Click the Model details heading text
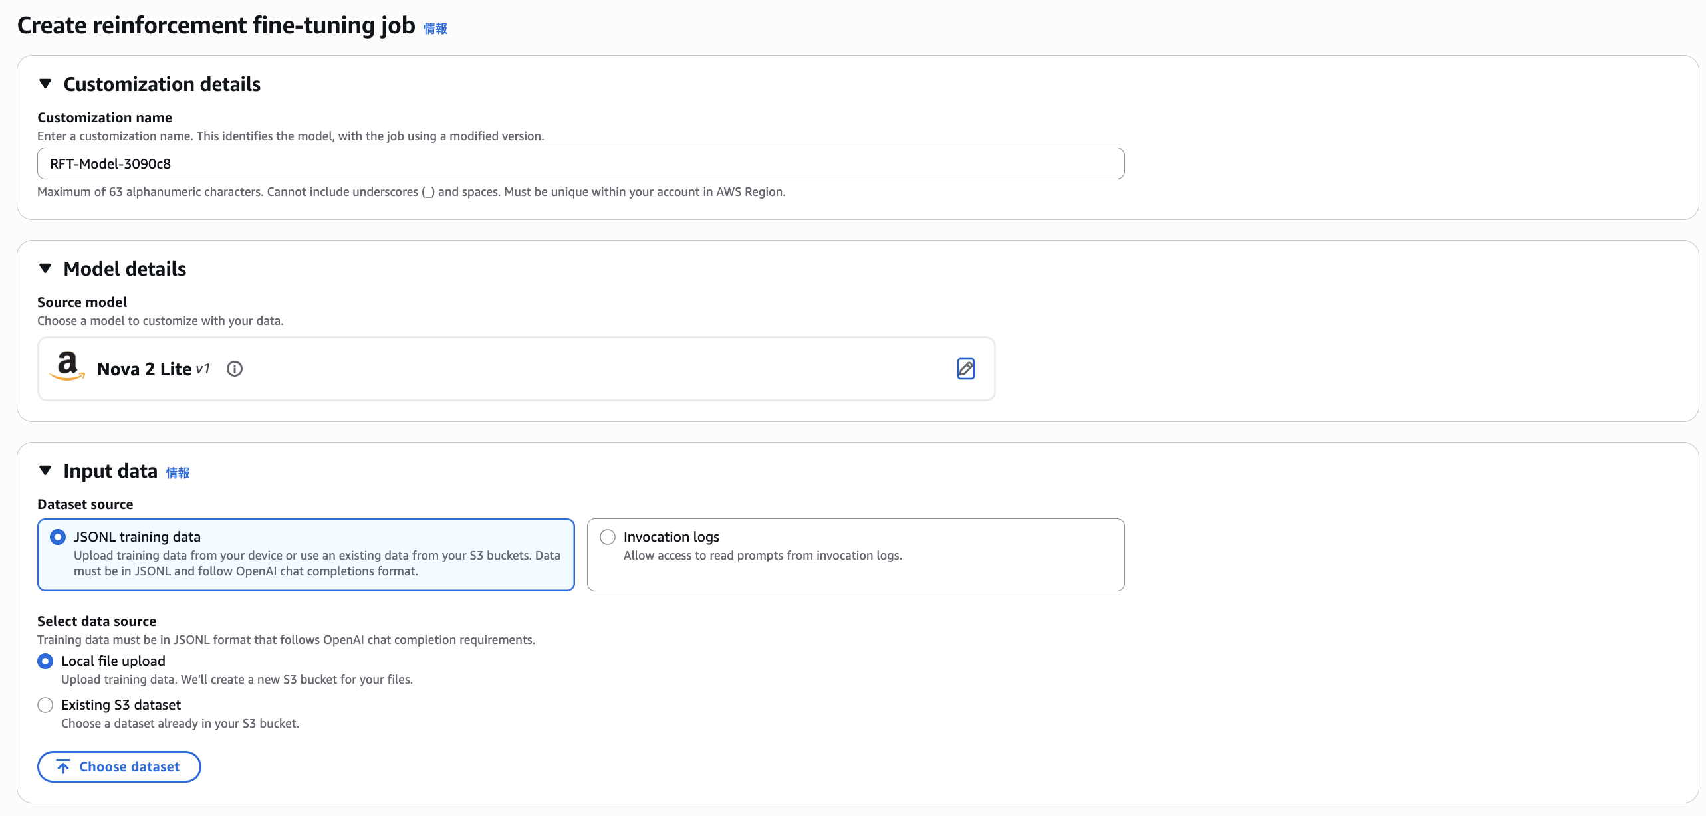1706x816 pixels. click(x=124, y=269)
